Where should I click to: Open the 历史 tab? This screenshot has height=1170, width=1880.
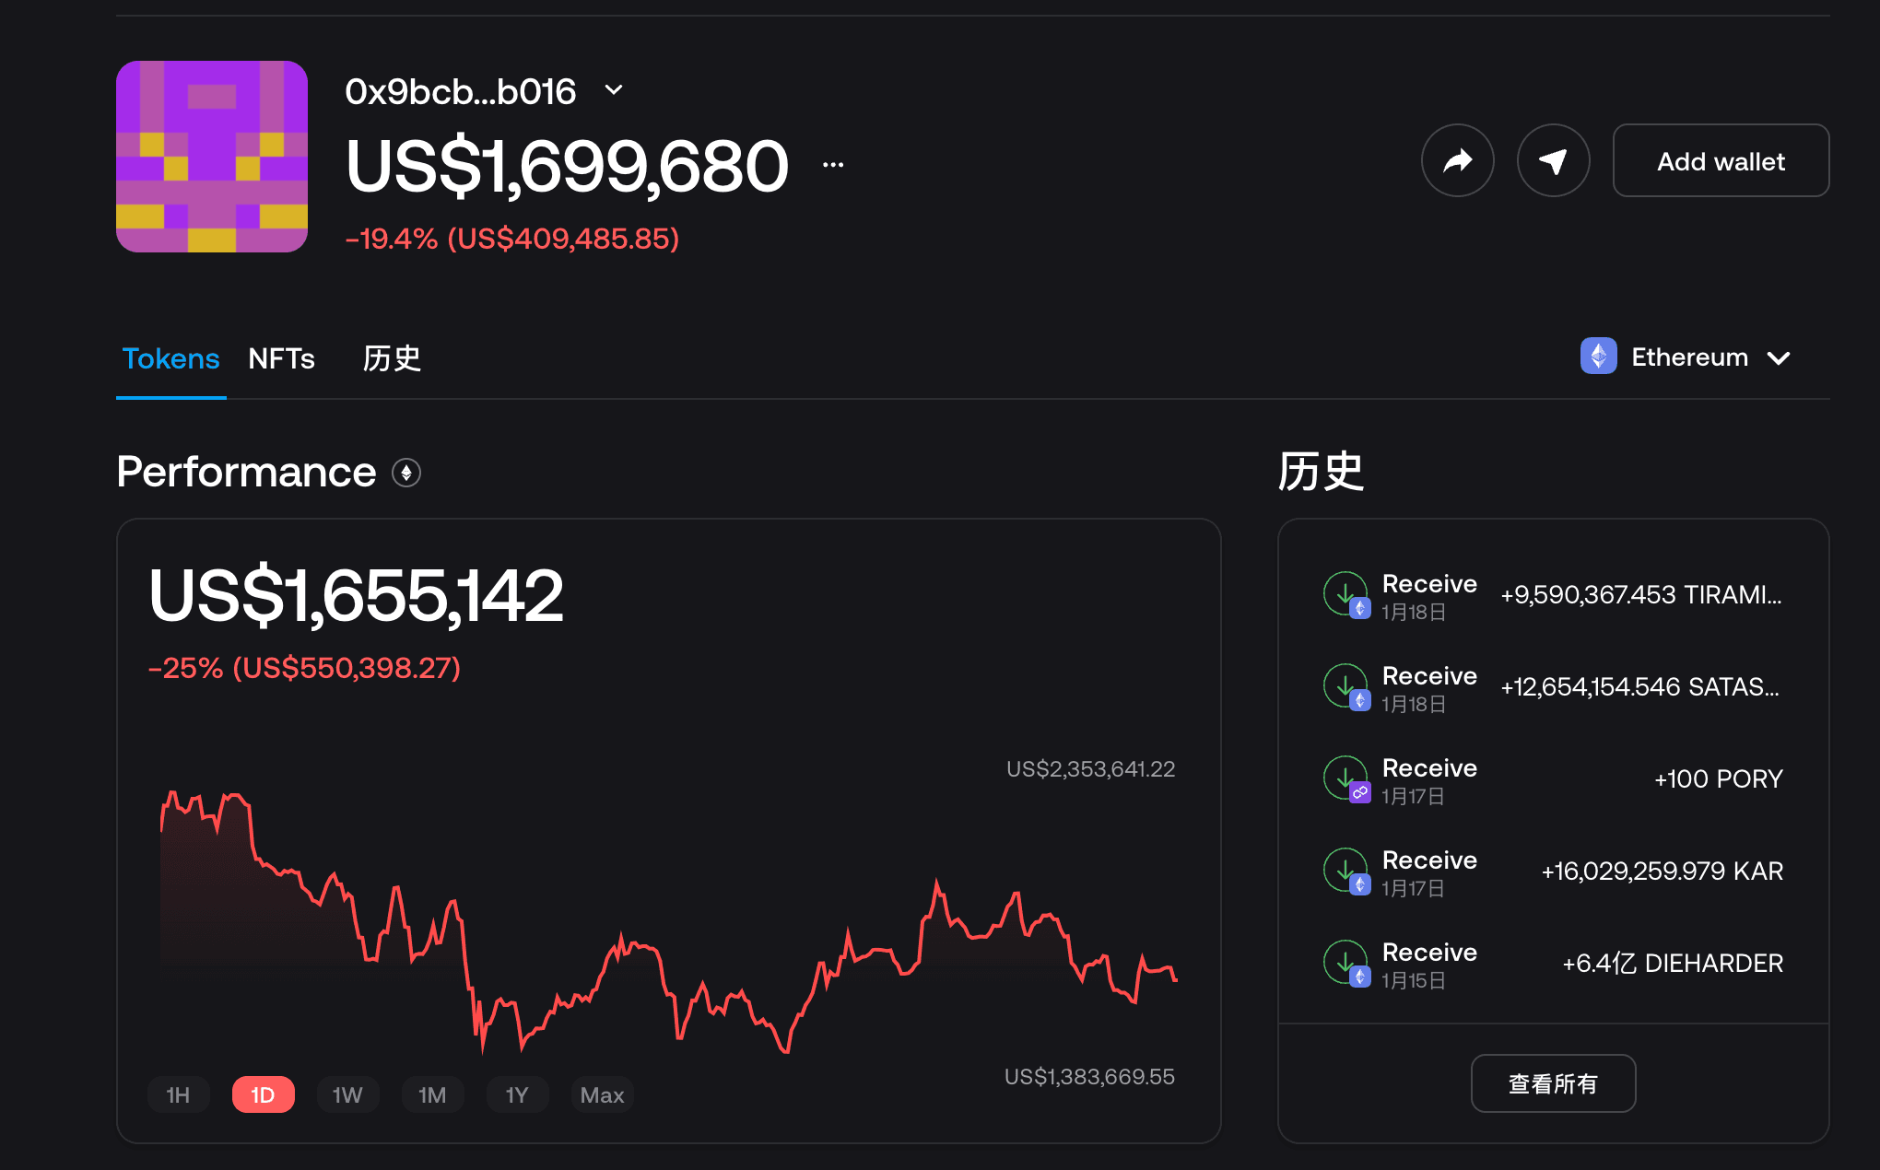(x=391, y=359)
